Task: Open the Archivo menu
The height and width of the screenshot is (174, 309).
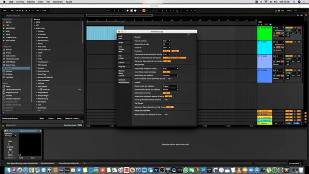Action: coord(20,2)
